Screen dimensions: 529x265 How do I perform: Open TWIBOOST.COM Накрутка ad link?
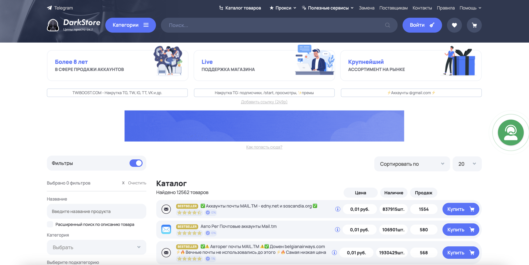pos(117,93)
